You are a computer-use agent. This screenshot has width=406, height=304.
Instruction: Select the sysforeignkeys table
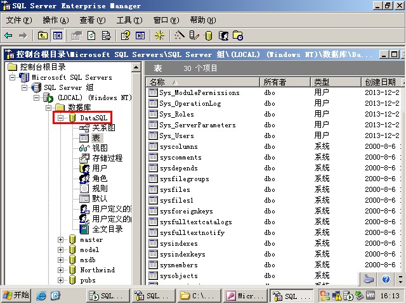pyautogui.click(x=187, y=212)
